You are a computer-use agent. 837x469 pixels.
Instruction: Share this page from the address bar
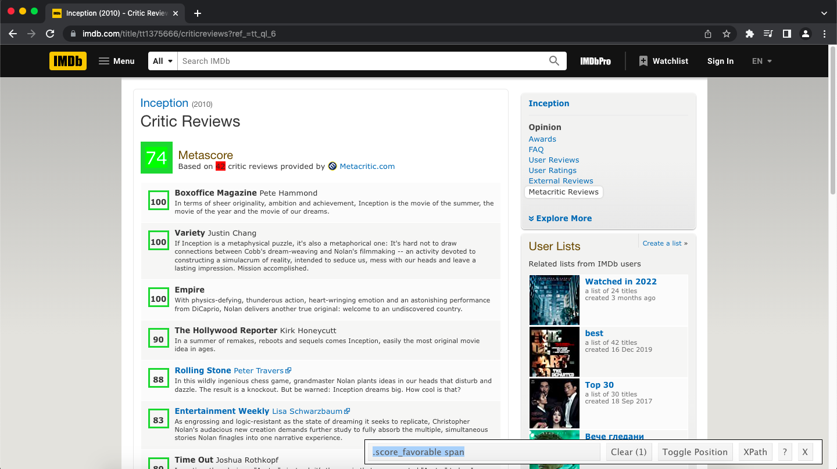click(708, 34)
